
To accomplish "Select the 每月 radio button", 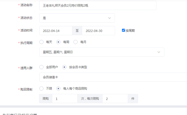I will (x=75, y=42).
